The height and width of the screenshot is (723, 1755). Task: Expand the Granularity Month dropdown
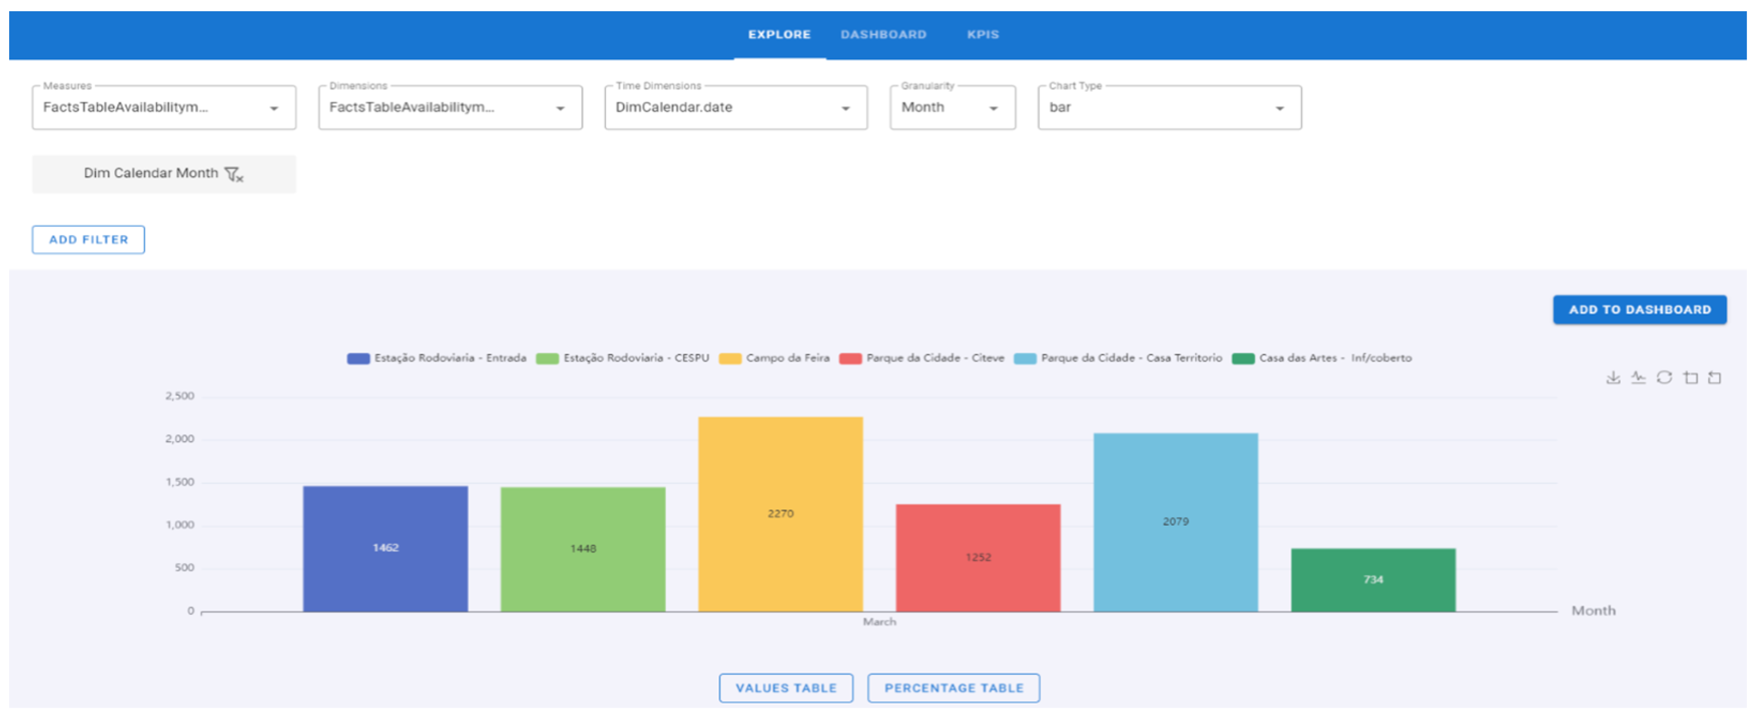coord(952,108)
